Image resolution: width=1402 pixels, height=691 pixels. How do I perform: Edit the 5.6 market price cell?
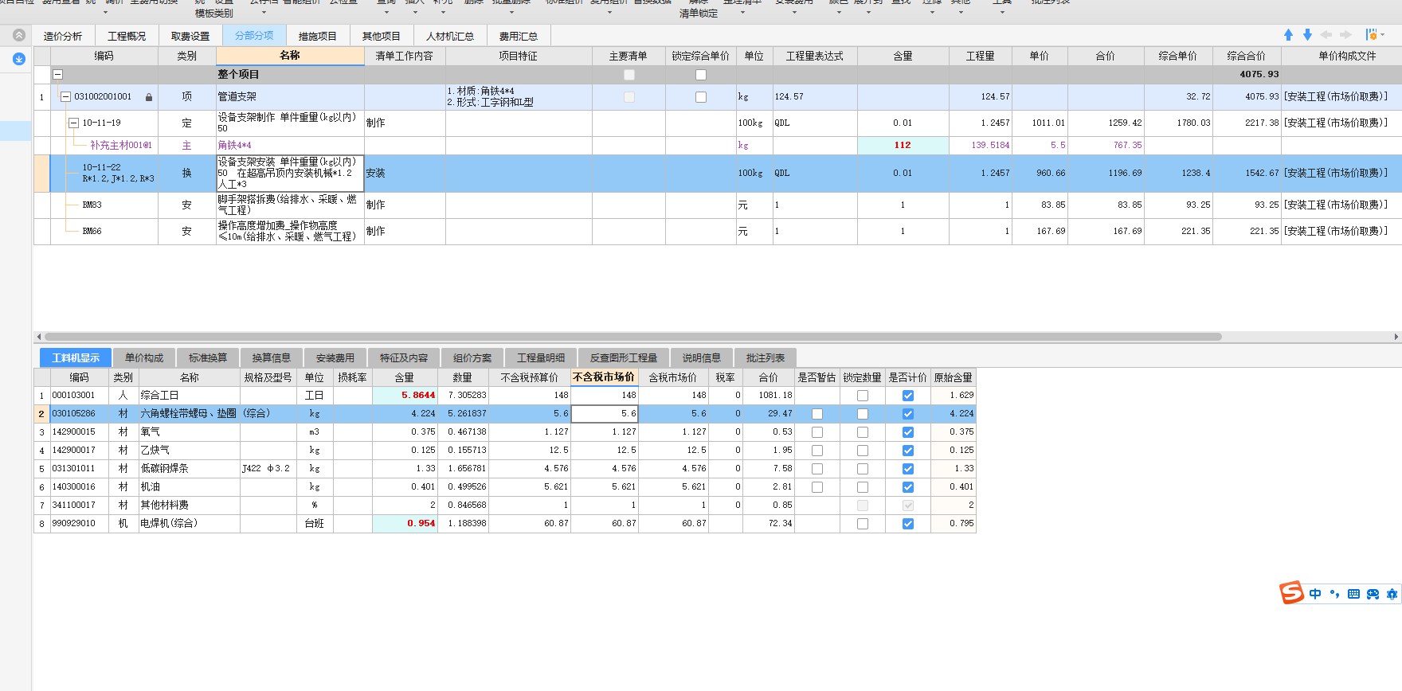coord(605,414)
